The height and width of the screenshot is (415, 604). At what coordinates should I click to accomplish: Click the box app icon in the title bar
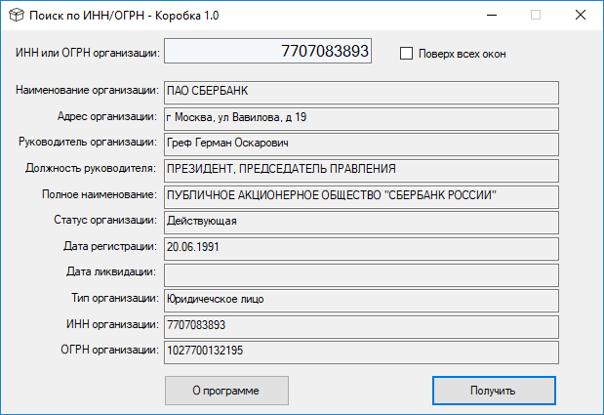tap(17, 15)
